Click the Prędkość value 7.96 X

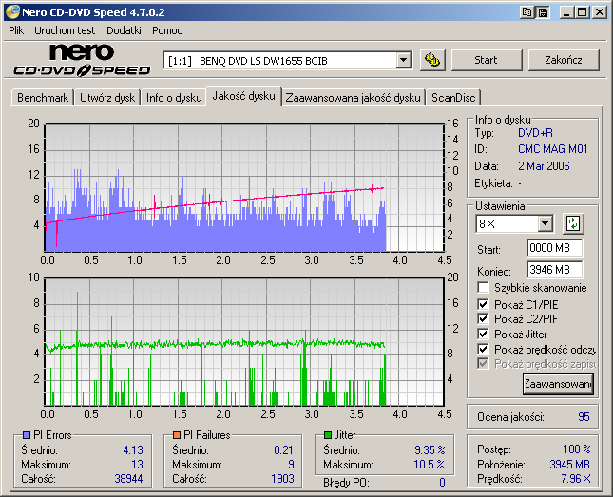[x=576, y=479]
